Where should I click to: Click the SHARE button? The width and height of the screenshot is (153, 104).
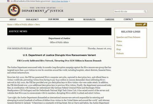(141, 25)
